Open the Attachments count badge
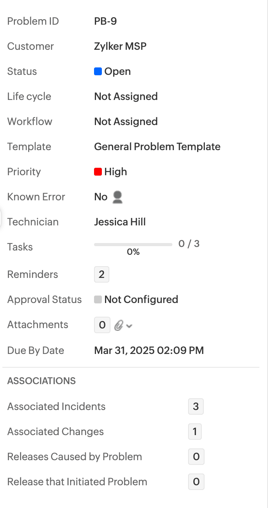This screenshot has height=508, width=268. point(102,325)
